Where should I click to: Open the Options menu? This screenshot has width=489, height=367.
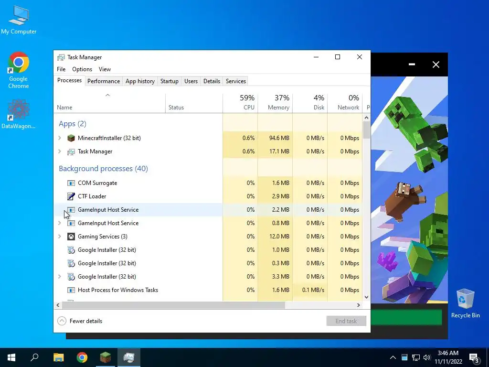pyautogui.click(x=82, y=69)
